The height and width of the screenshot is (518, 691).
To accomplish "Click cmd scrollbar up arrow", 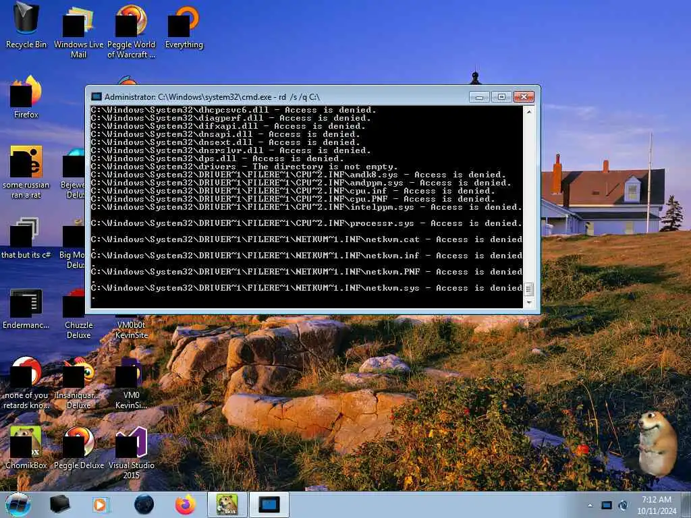I will click(529, 111).
